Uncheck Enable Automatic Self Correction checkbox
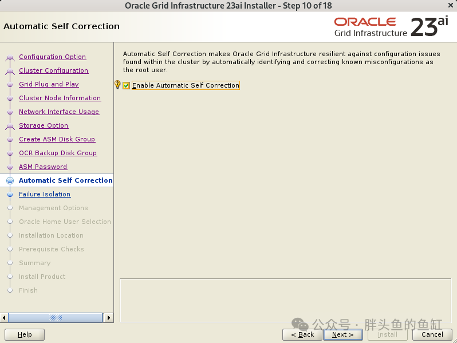Viewport: 457px width, 343px height. pyautogui.click(x=126, y=85)
